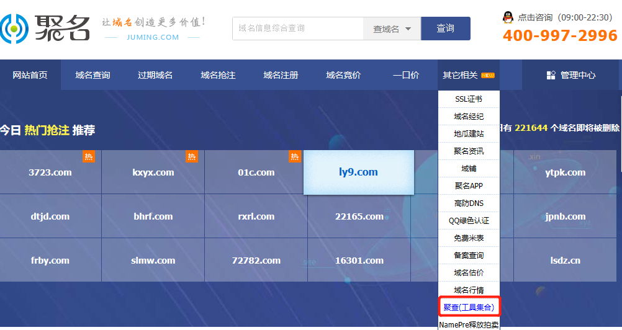Click the NEW badge beside 其它相关
Viewport: 622px width, 330px height.
click(488, 76)
